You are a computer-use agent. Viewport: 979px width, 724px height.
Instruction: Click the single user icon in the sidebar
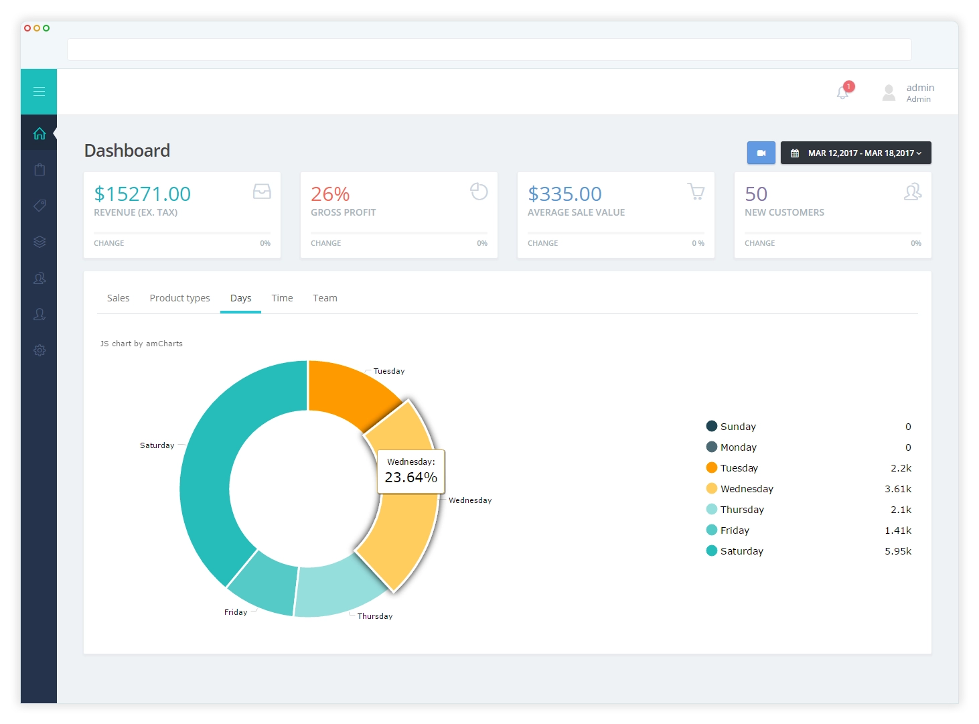tap(39, 314)
